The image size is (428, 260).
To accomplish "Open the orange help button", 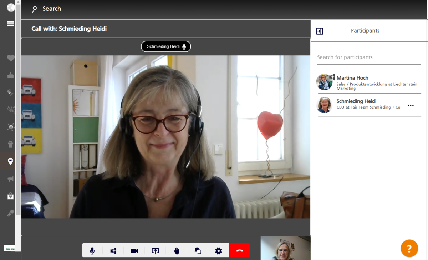I will (x=409, y=248).
